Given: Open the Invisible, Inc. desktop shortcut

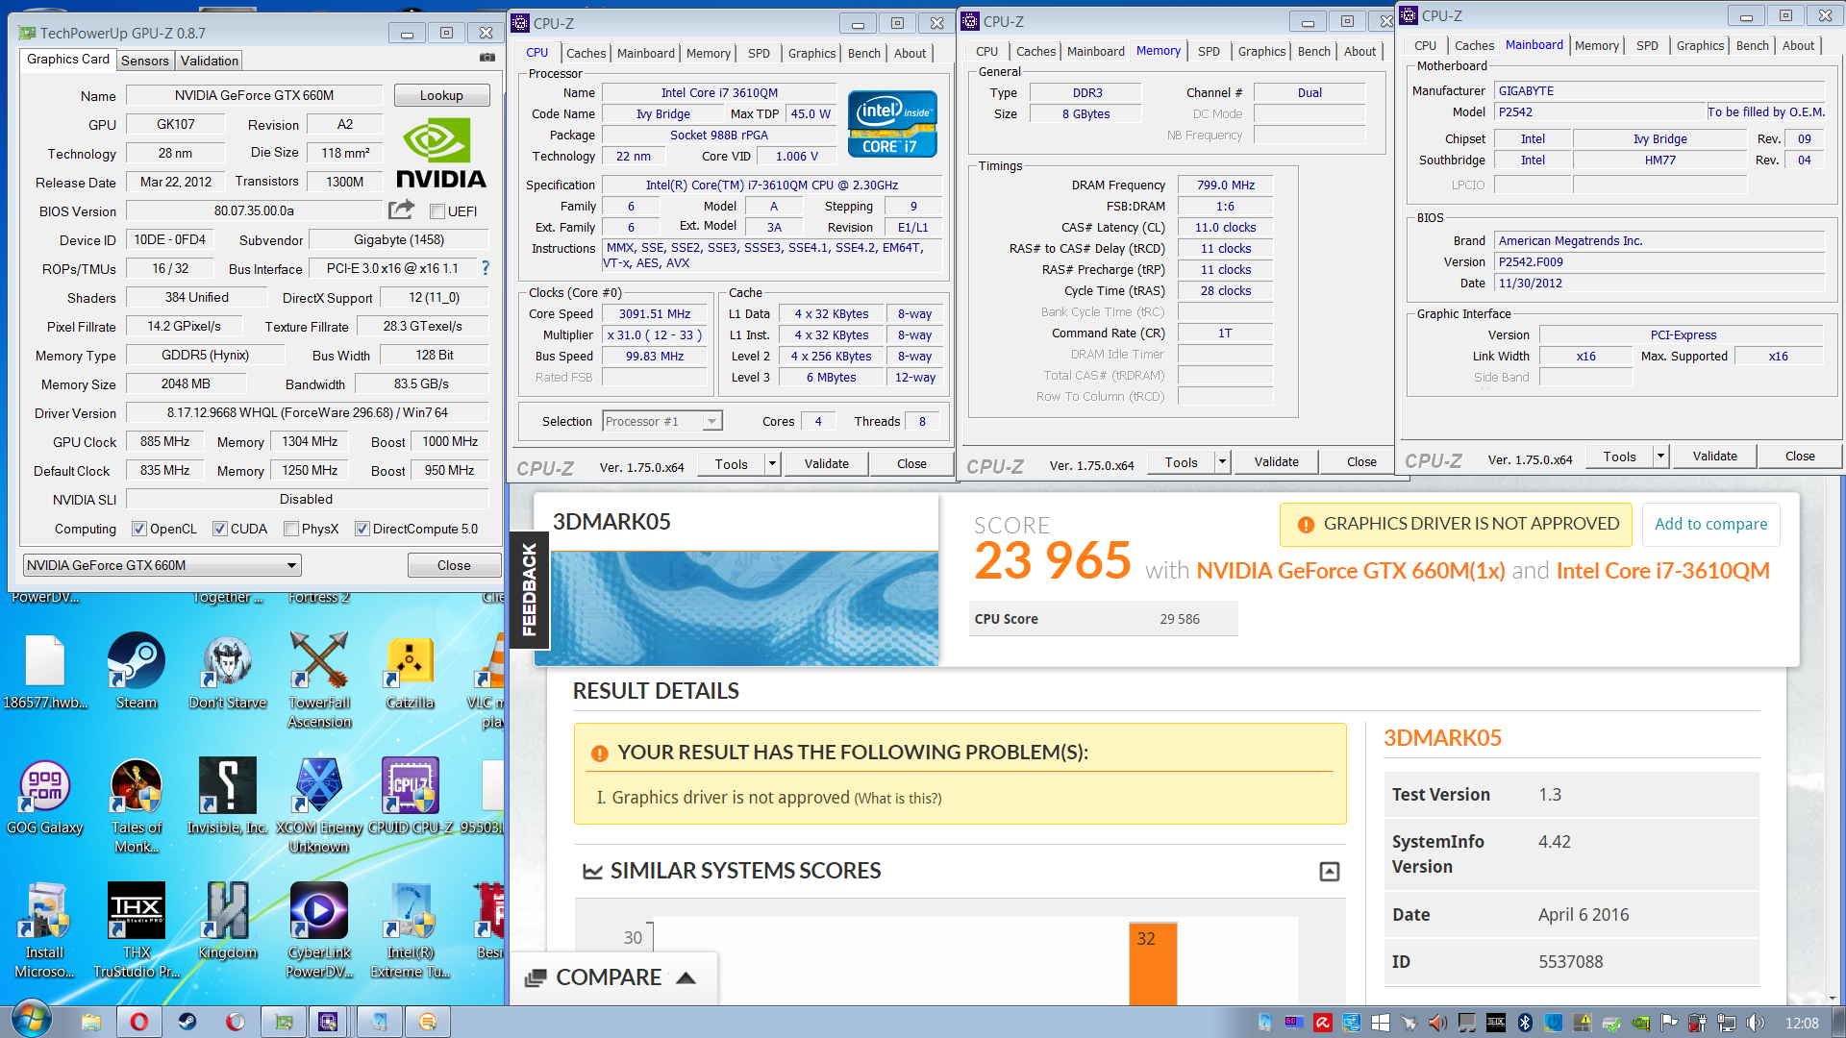Looking at the screenshot, I should [228, 797].
